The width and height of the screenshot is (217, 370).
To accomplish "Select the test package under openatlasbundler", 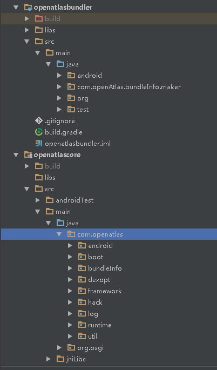I will click(x=83, y=110).
